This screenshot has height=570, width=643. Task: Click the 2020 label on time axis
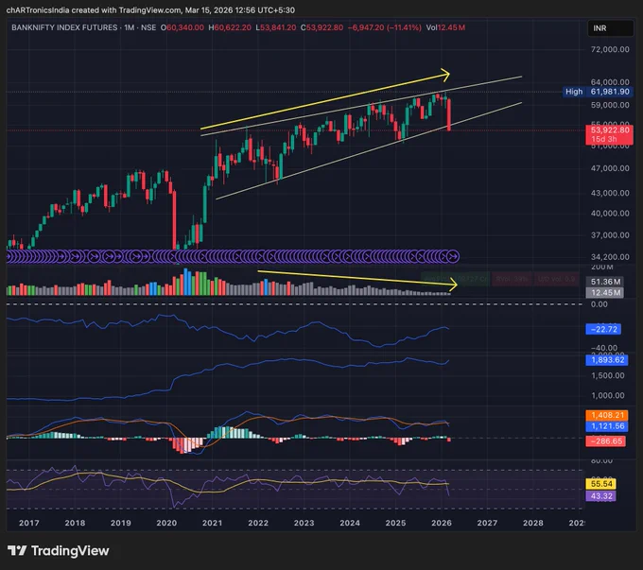(166, 523)
